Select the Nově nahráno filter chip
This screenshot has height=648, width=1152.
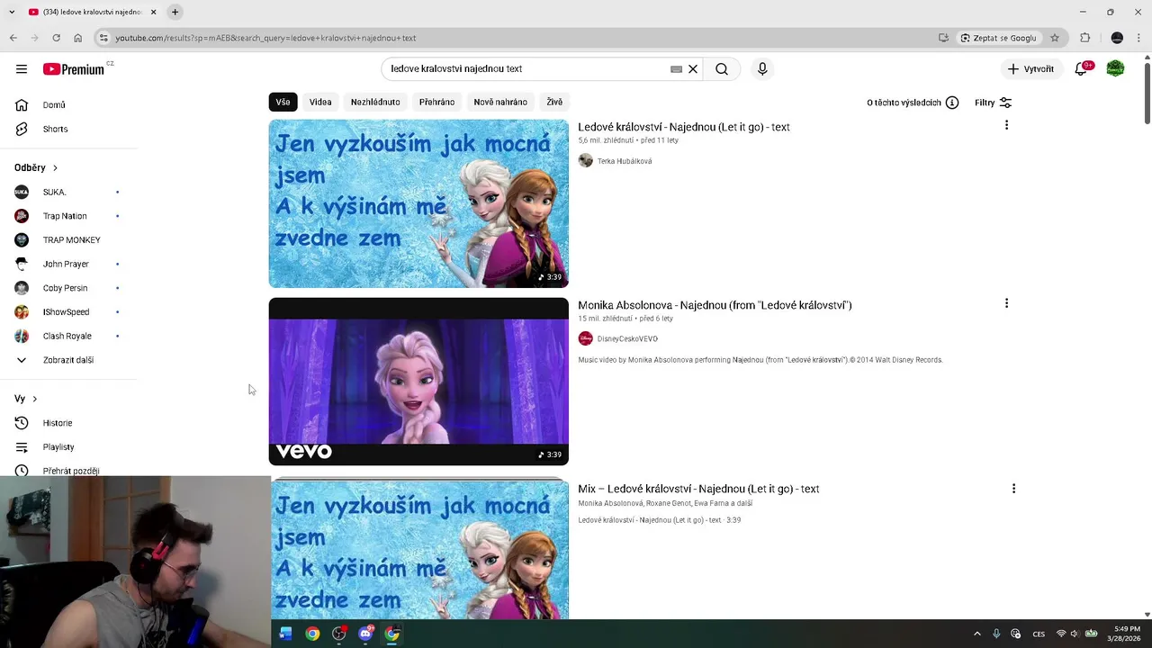click(500, 103)
